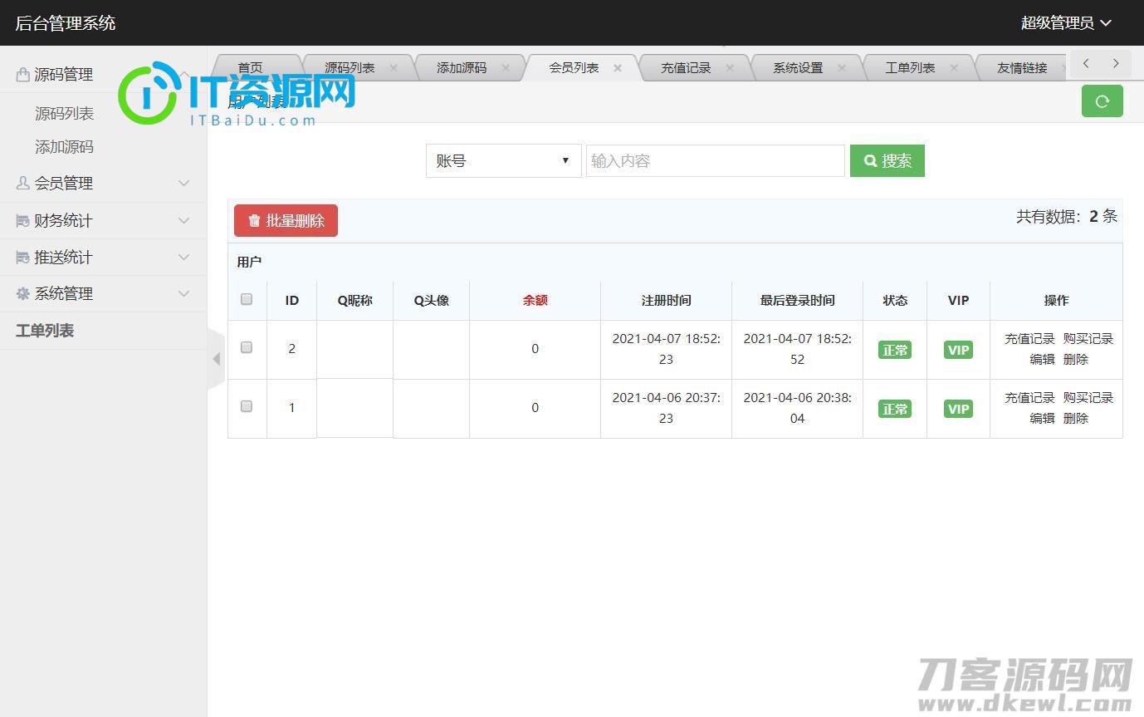Screen dimensions: 1144x717
Task: Click the red 余额 column header
Action: tap(535, 300)
